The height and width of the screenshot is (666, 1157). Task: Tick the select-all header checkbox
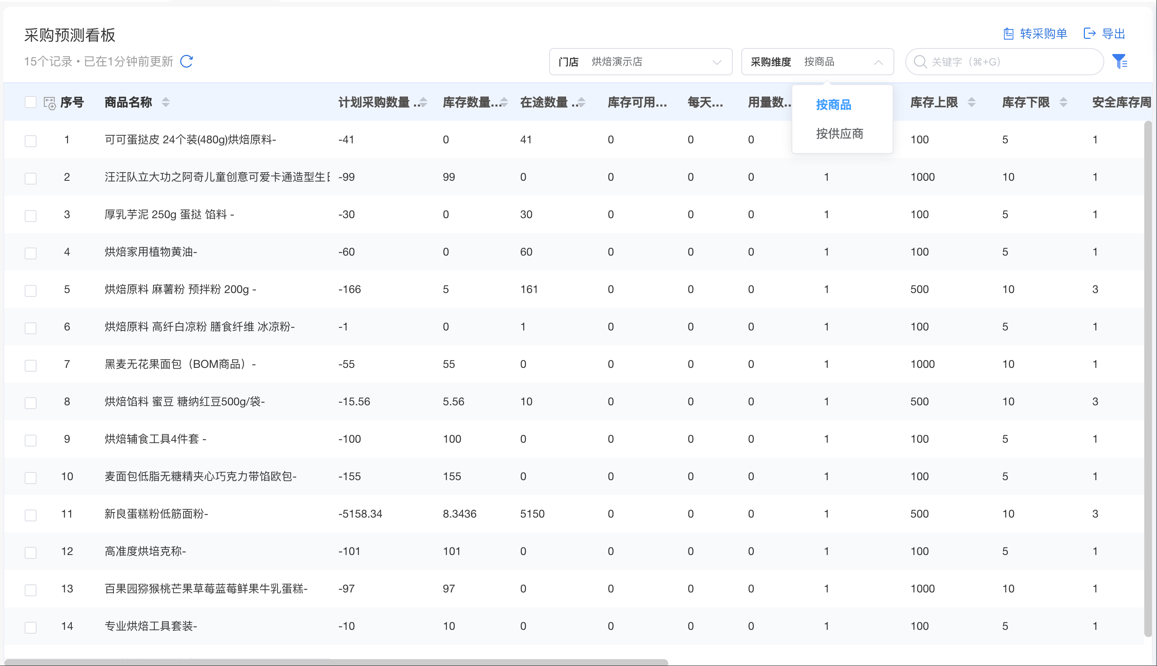coord(31,102)
